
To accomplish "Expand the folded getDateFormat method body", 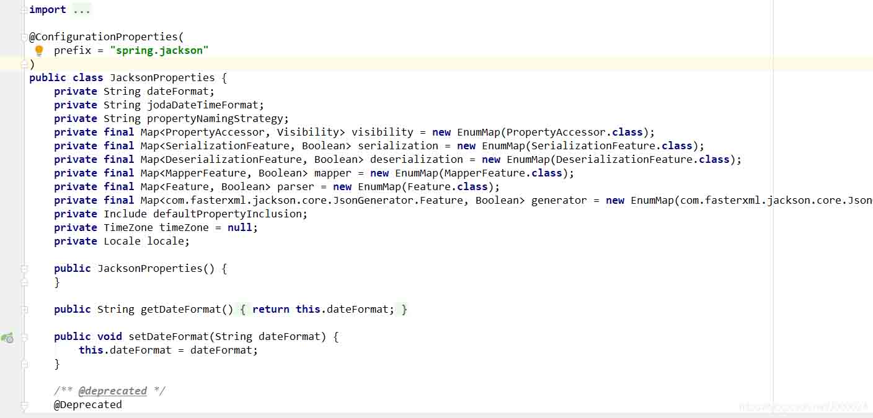I will [x=24, y=309].
